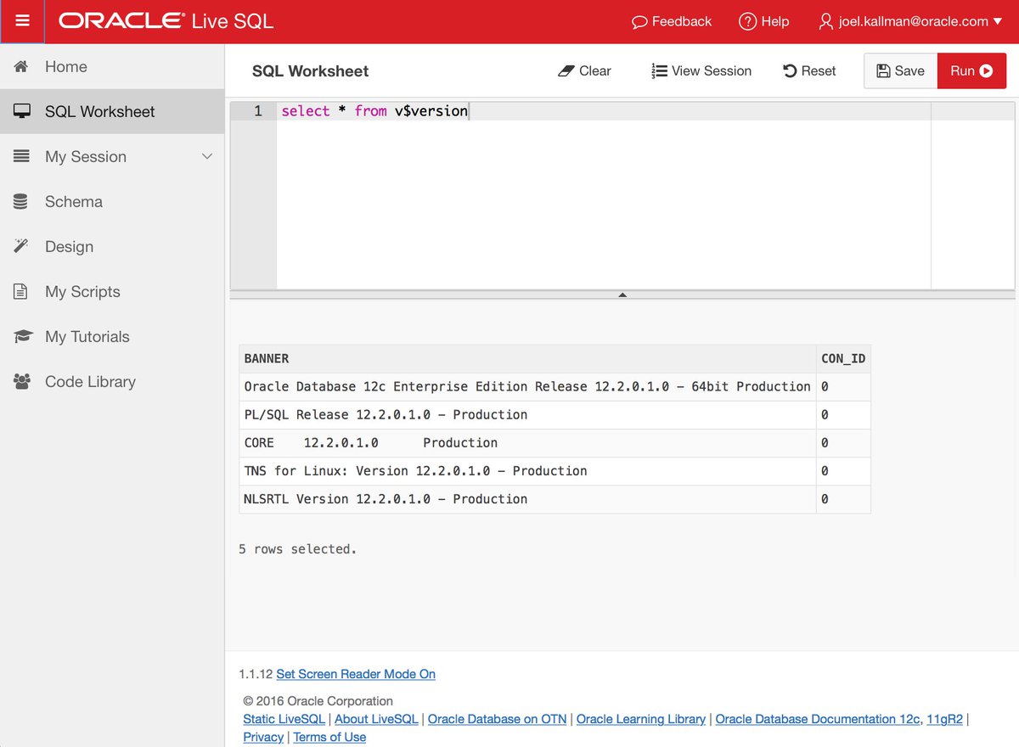The width and height of the screenshot is (1019, 747).
Task: Click the Oracle Database 12c Enterprise Edition row
Action: pyautogui.click(x=555, y=386)
